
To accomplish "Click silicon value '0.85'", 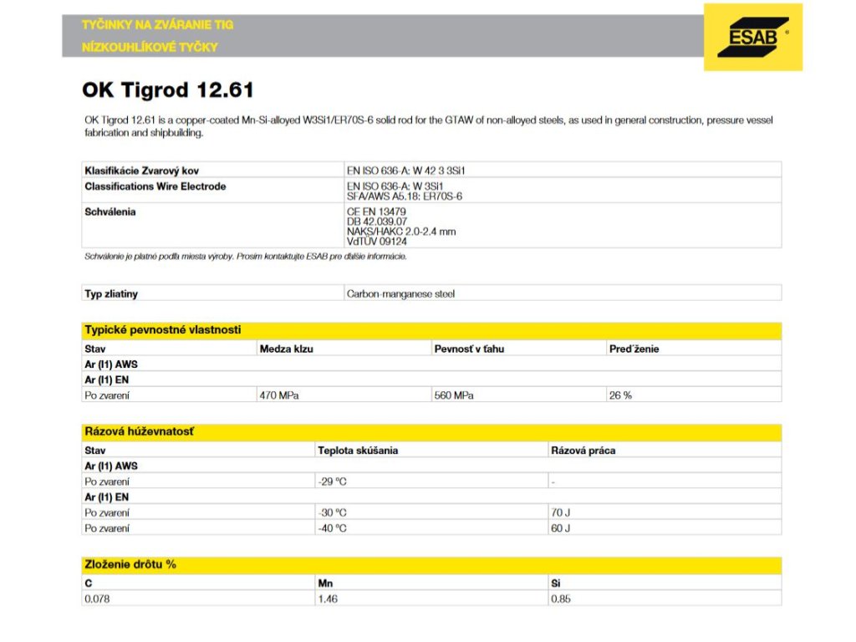I will pyautogui.click(x=561, y=599).
